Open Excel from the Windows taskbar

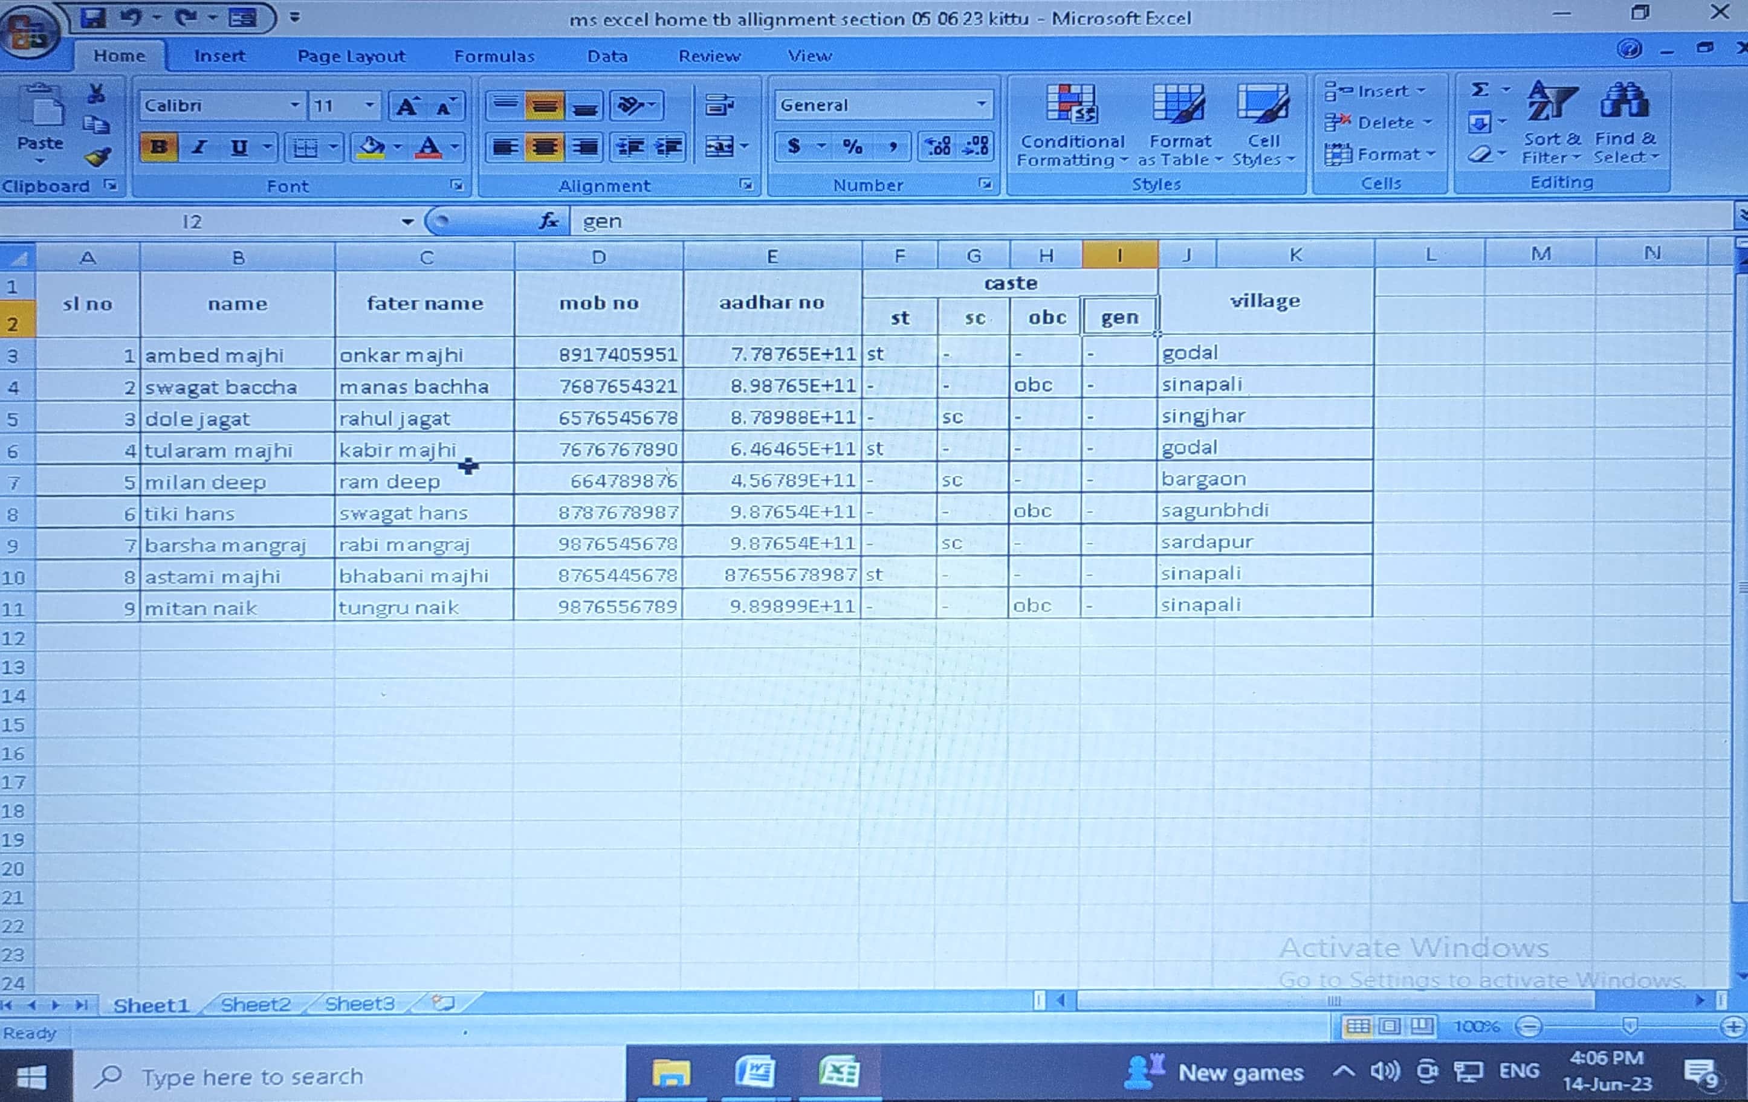839,1073
